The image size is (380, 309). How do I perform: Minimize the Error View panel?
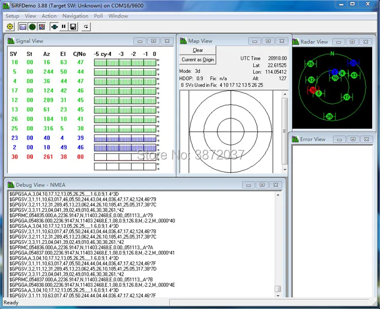coord(339,140)
